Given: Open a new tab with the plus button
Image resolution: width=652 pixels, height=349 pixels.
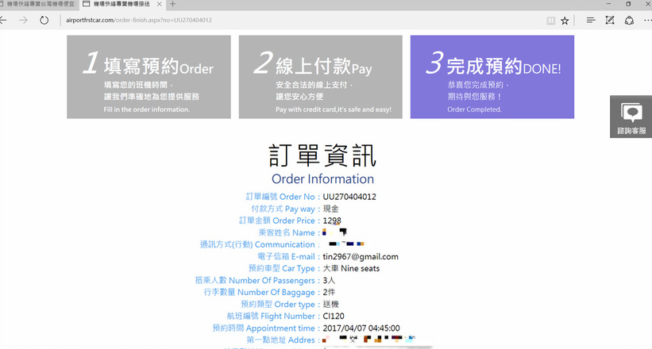Looking at the screenshot, I should coord(173,5).
